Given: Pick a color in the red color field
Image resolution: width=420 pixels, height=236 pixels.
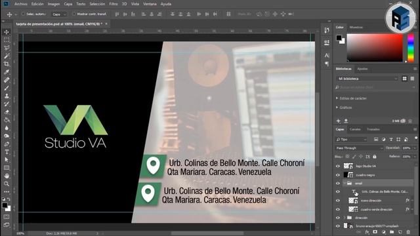Looking at the screenshot, I should coord(375,48).
